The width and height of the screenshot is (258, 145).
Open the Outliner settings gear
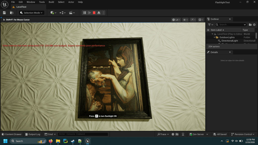click(254, 25)
